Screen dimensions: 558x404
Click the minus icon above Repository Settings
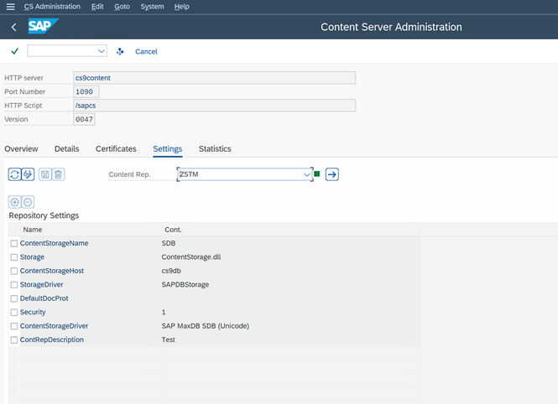28,202
